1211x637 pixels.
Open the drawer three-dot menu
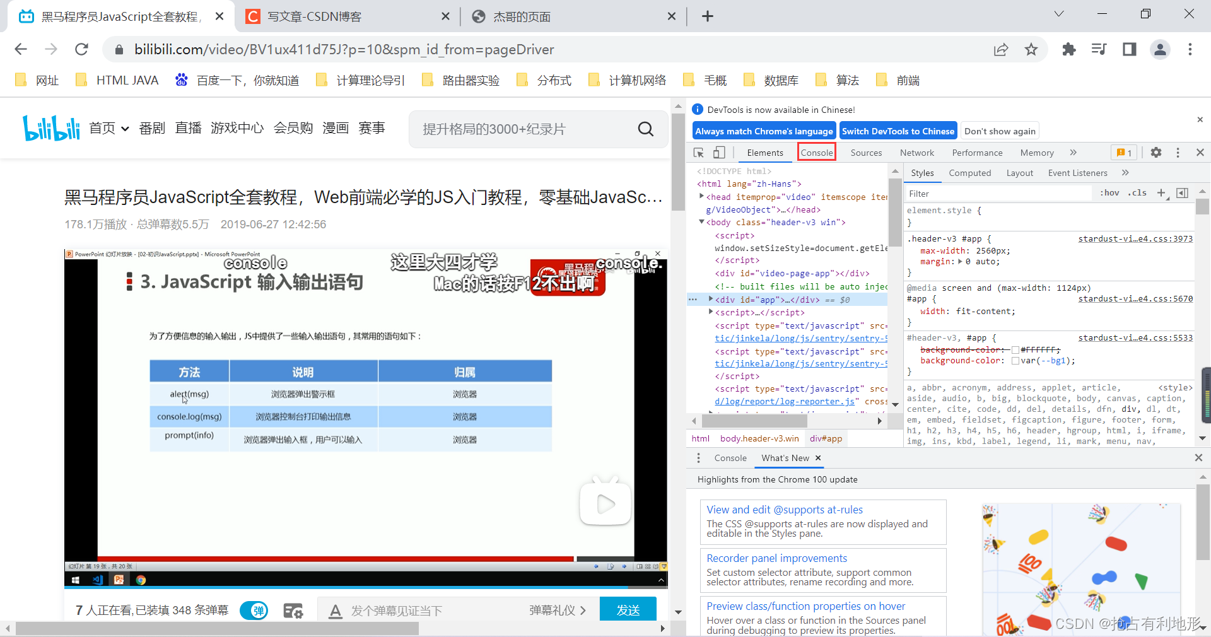tap(698, 458)
